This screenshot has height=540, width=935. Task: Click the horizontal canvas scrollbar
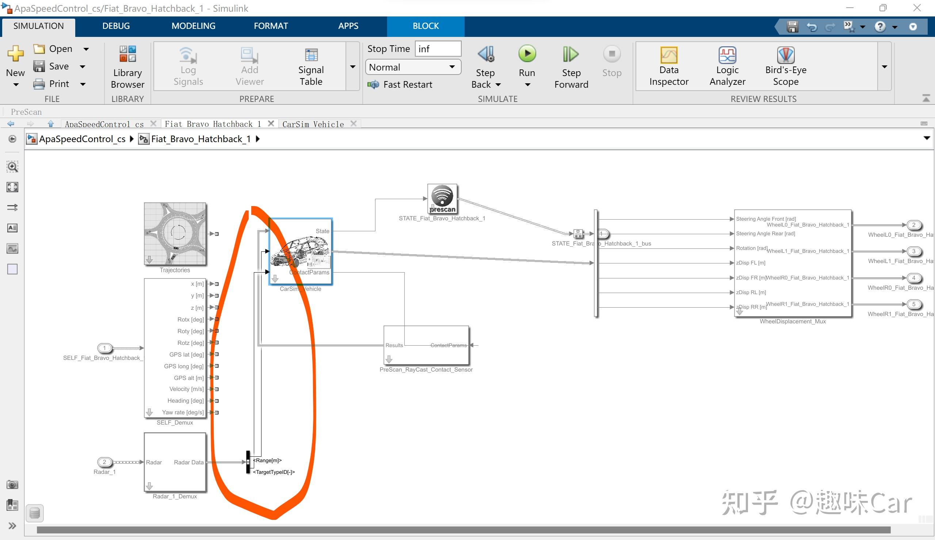tap(463, 530)
